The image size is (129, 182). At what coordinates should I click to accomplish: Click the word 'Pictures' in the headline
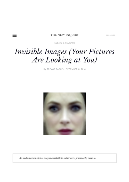click(x=101, y=52)
